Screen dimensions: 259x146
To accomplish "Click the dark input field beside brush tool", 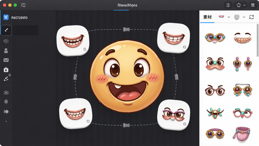I will (26, 30).
